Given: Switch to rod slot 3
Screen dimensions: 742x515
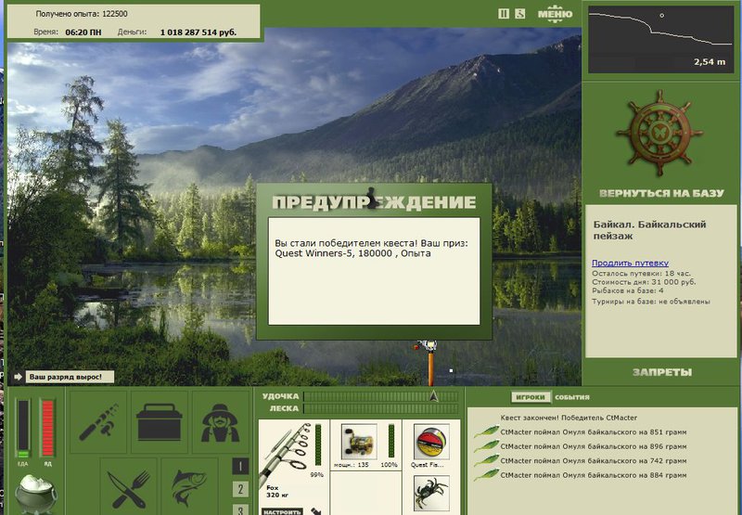Looking at the screenshot, I should click(x=240, y=509).
